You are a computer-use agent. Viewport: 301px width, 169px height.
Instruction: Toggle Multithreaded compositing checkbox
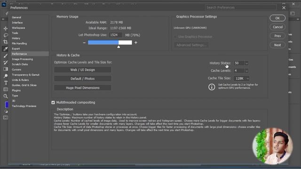click(53, 102)
